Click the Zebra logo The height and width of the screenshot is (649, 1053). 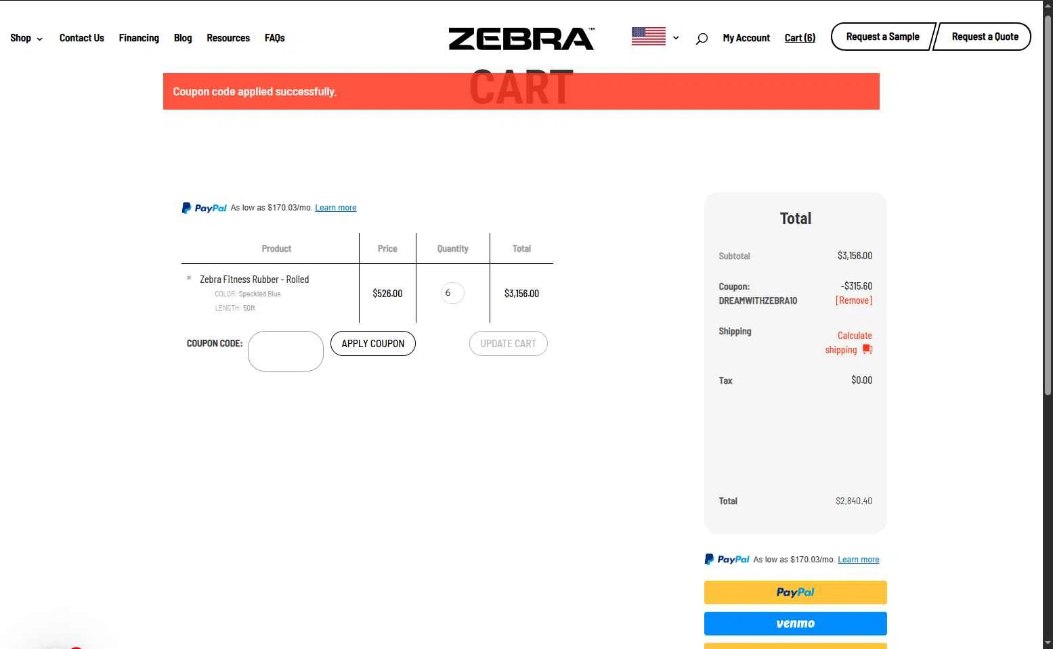(521, 39)
